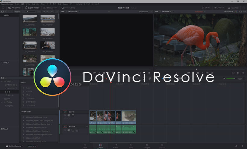
Task: Switch to the メディア (Media) page
Action: click(x=85, y=146)
